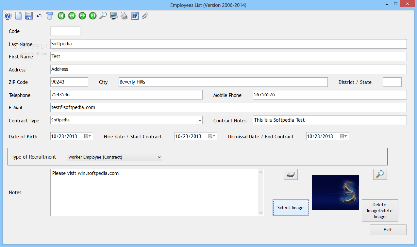Click the Code input field

[65, 31]
